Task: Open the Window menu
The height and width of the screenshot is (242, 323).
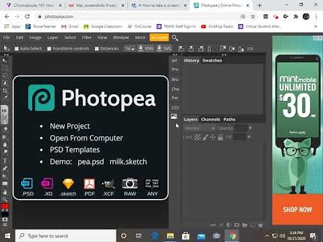Action: (x=121, y=38)
